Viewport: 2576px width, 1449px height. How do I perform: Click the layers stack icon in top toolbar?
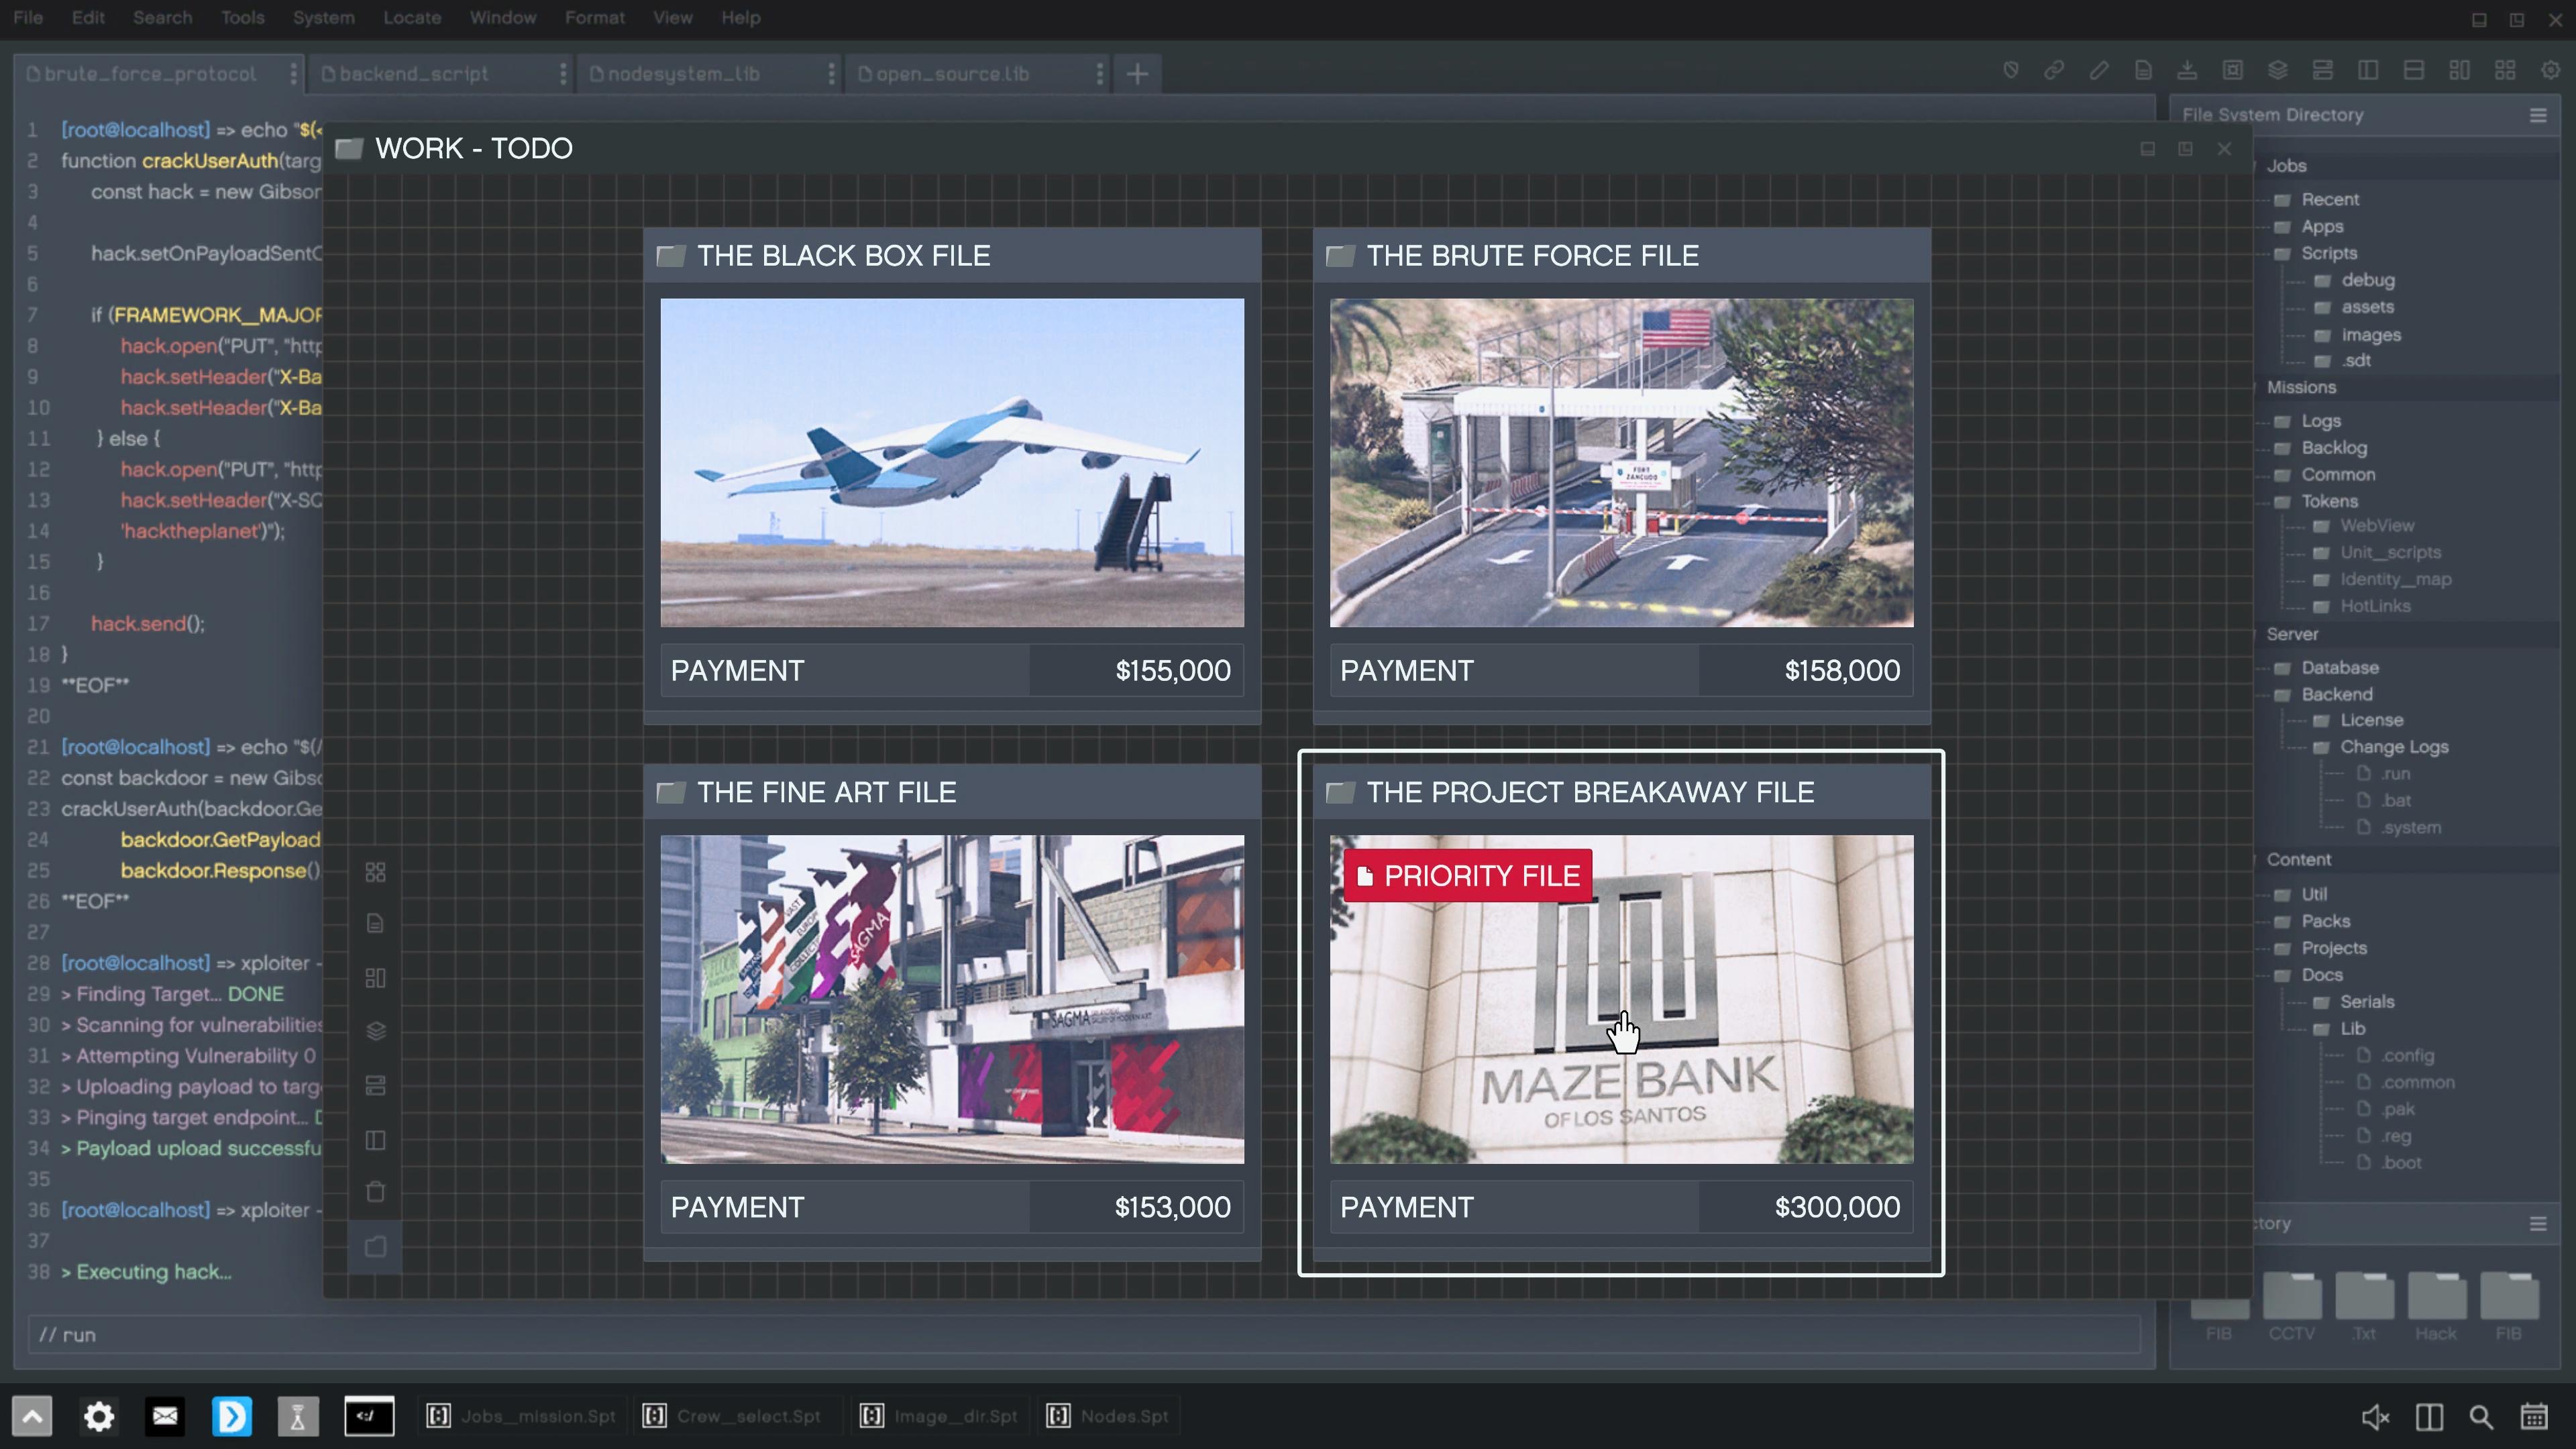tap(2277, 70)
